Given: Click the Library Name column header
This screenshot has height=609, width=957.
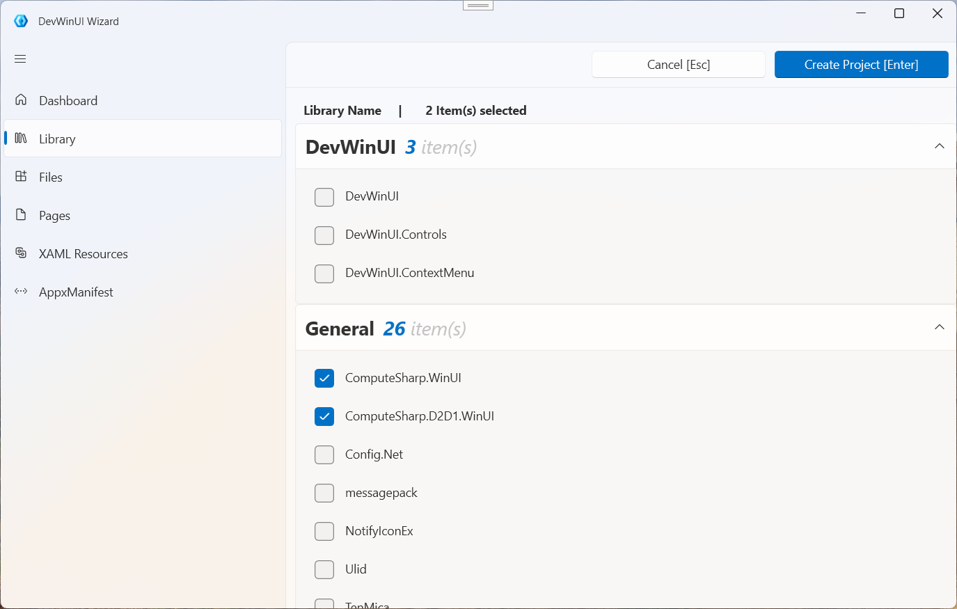Looking at the screenshot, I should 342,111.
